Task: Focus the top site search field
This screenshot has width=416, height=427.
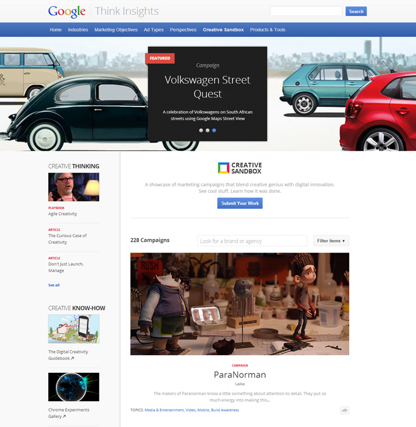Action: (x=306, y=11)
